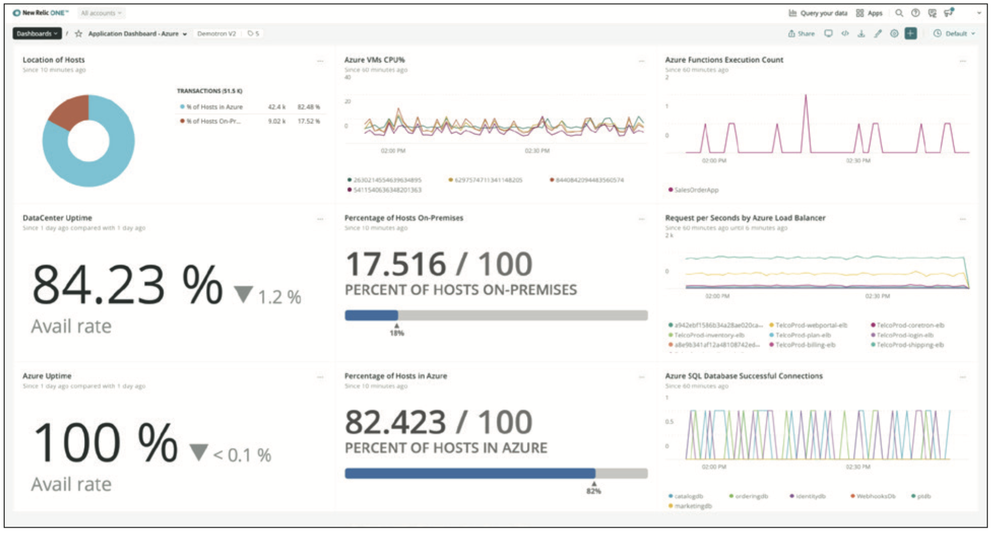Screen dimensions: 993x533
Task: Toggle TelcoProd-coretron-elb legend series
Action: tap(907, 325)
